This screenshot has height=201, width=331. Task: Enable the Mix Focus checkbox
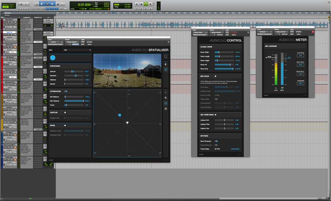click(216, 76)
